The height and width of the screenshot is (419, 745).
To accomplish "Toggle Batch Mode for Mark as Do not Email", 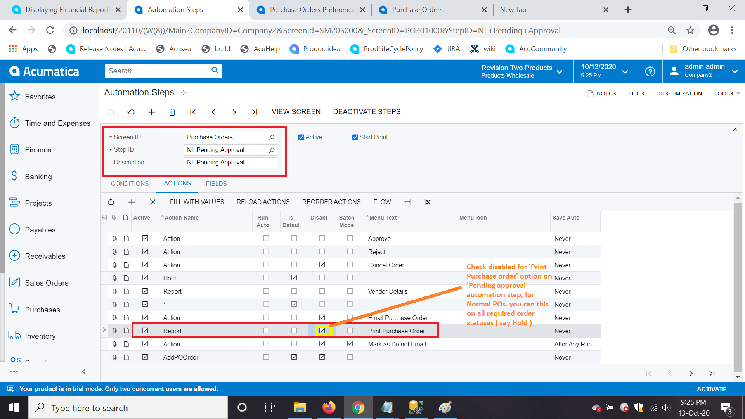I will click(350, 344).
